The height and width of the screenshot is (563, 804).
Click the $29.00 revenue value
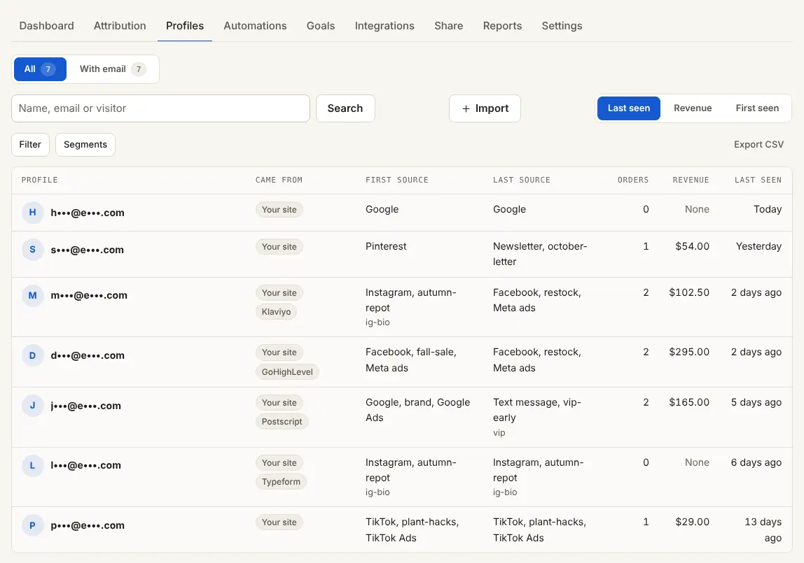click(692, 522)
